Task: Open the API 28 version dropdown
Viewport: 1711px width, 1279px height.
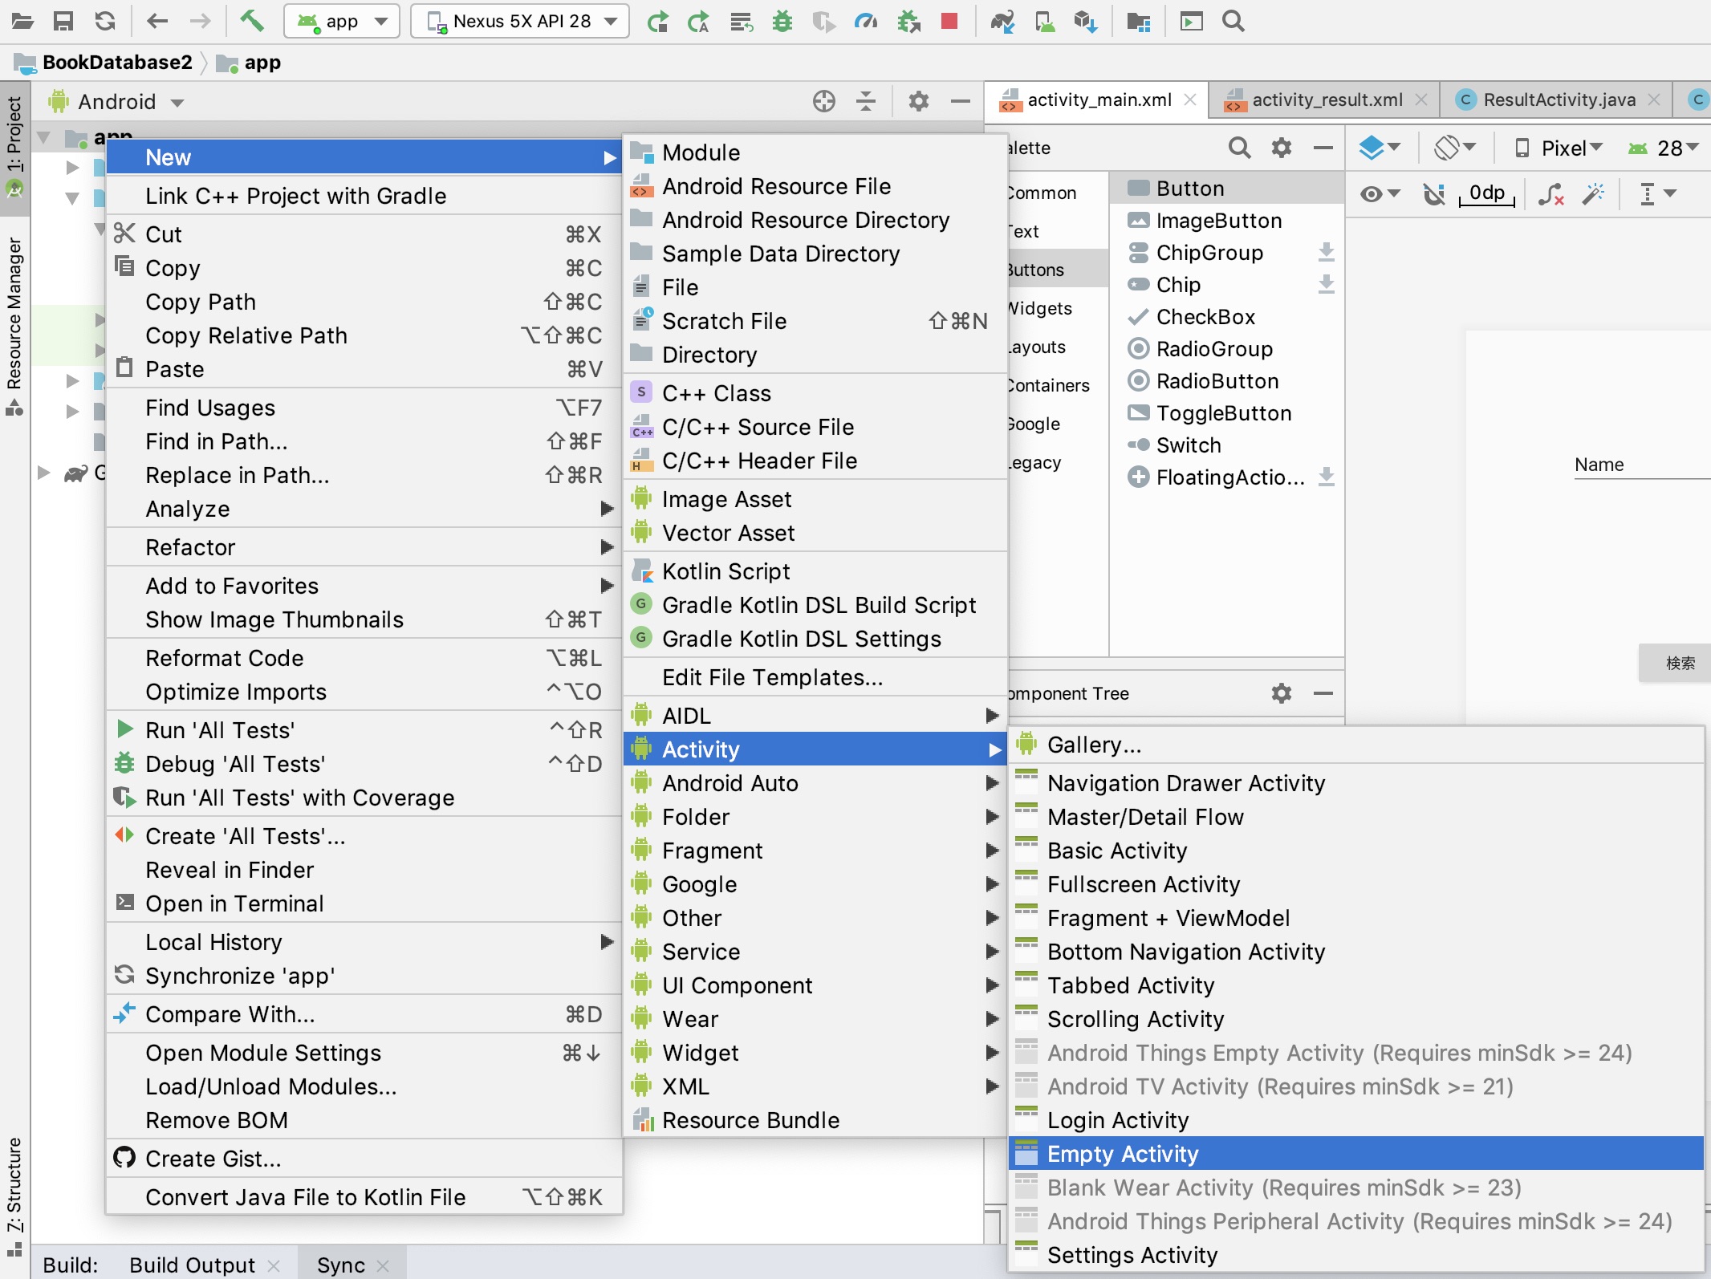Action: (x=1664, y=148)
